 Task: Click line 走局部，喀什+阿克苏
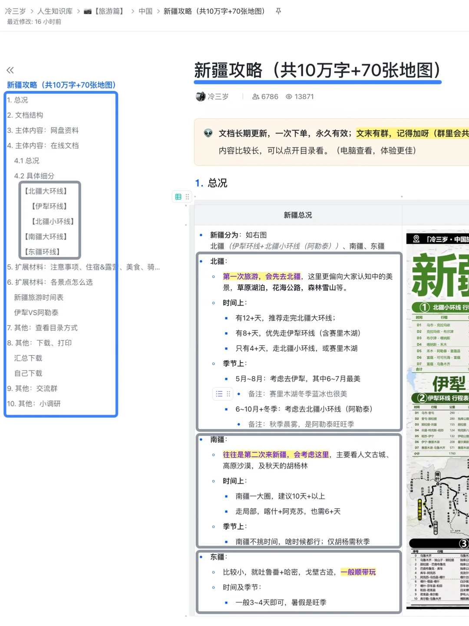click(x=288, y=512)
